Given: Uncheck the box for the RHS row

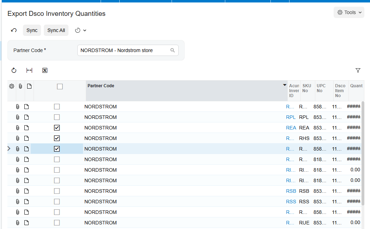Looking at the screenshot, I should coord(57,138).
